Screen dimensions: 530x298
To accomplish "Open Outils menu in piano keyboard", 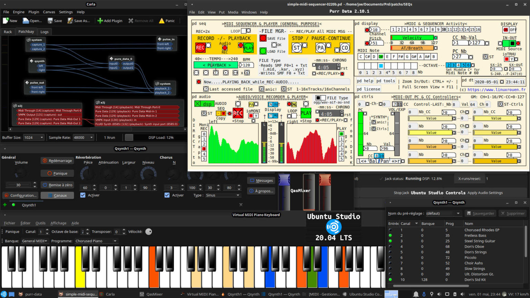I will click(40, 223).
